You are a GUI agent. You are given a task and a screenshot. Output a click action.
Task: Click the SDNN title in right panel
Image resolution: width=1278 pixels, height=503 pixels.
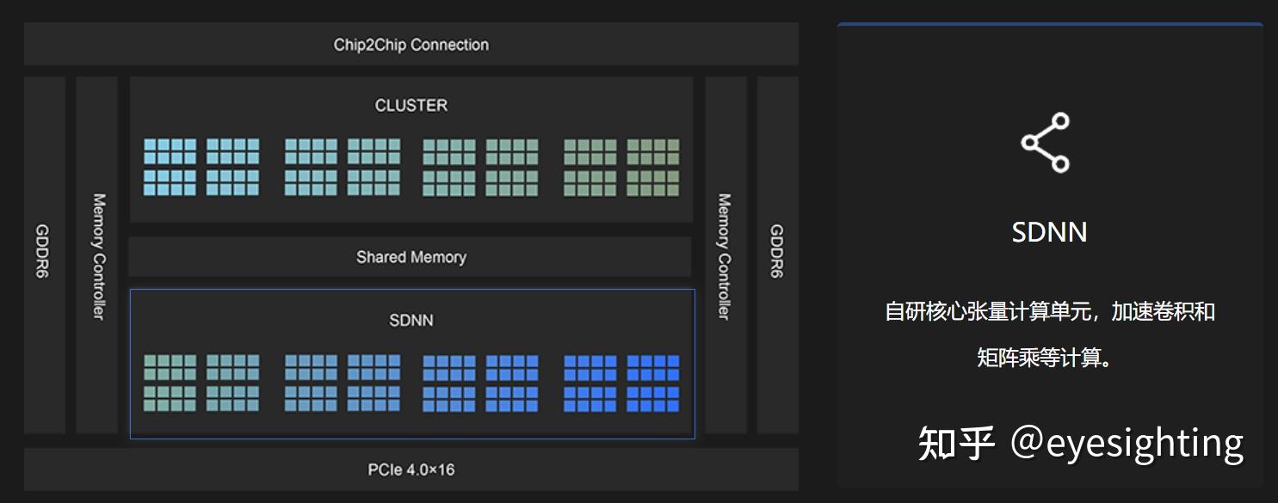1049,232
